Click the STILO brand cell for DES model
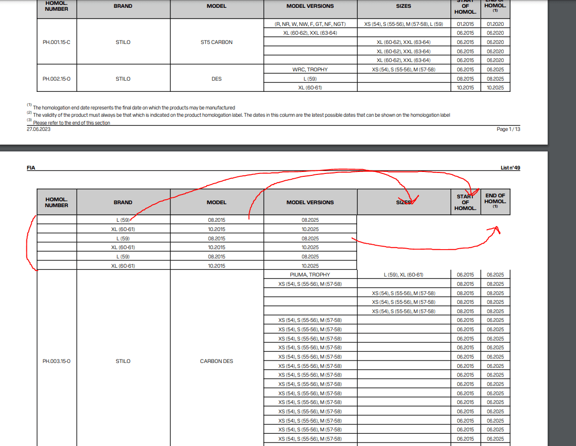Image resolution: width=576 pixels, height=446 pixels. pos(123,78)
